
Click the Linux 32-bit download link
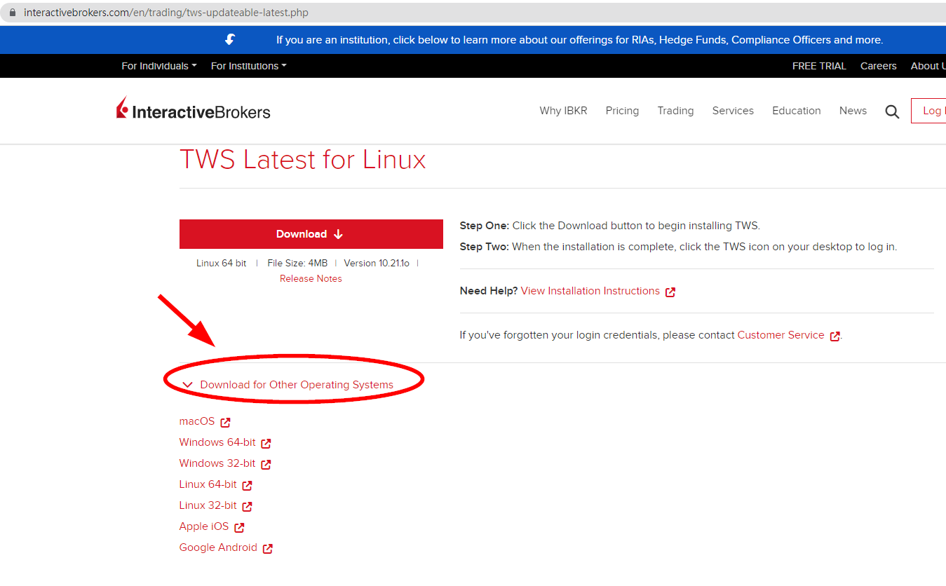[208, 505]
